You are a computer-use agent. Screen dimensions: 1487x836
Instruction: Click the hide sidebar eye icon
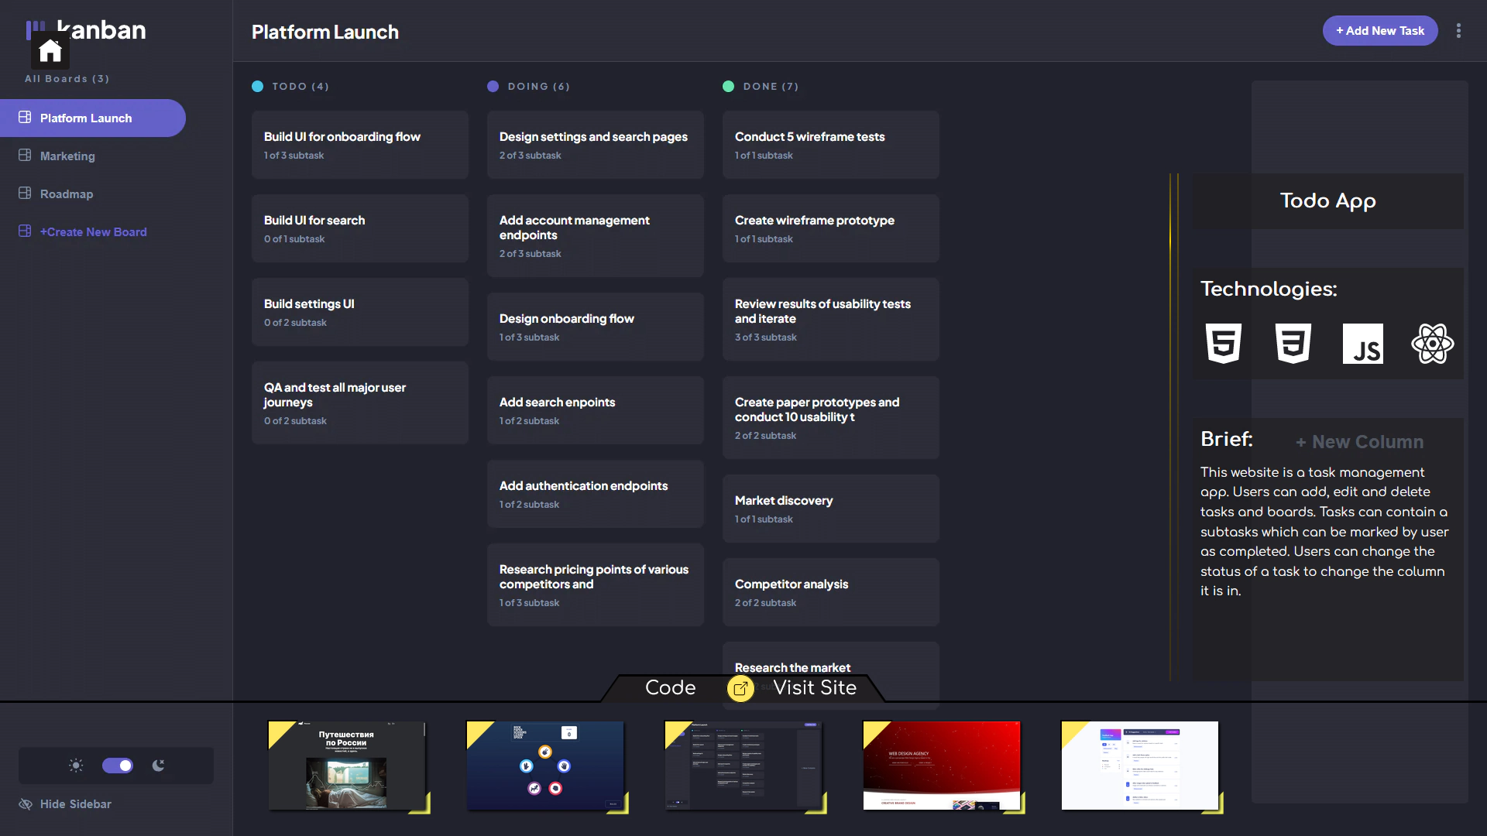pyautogui.click(x=26, y=804)
